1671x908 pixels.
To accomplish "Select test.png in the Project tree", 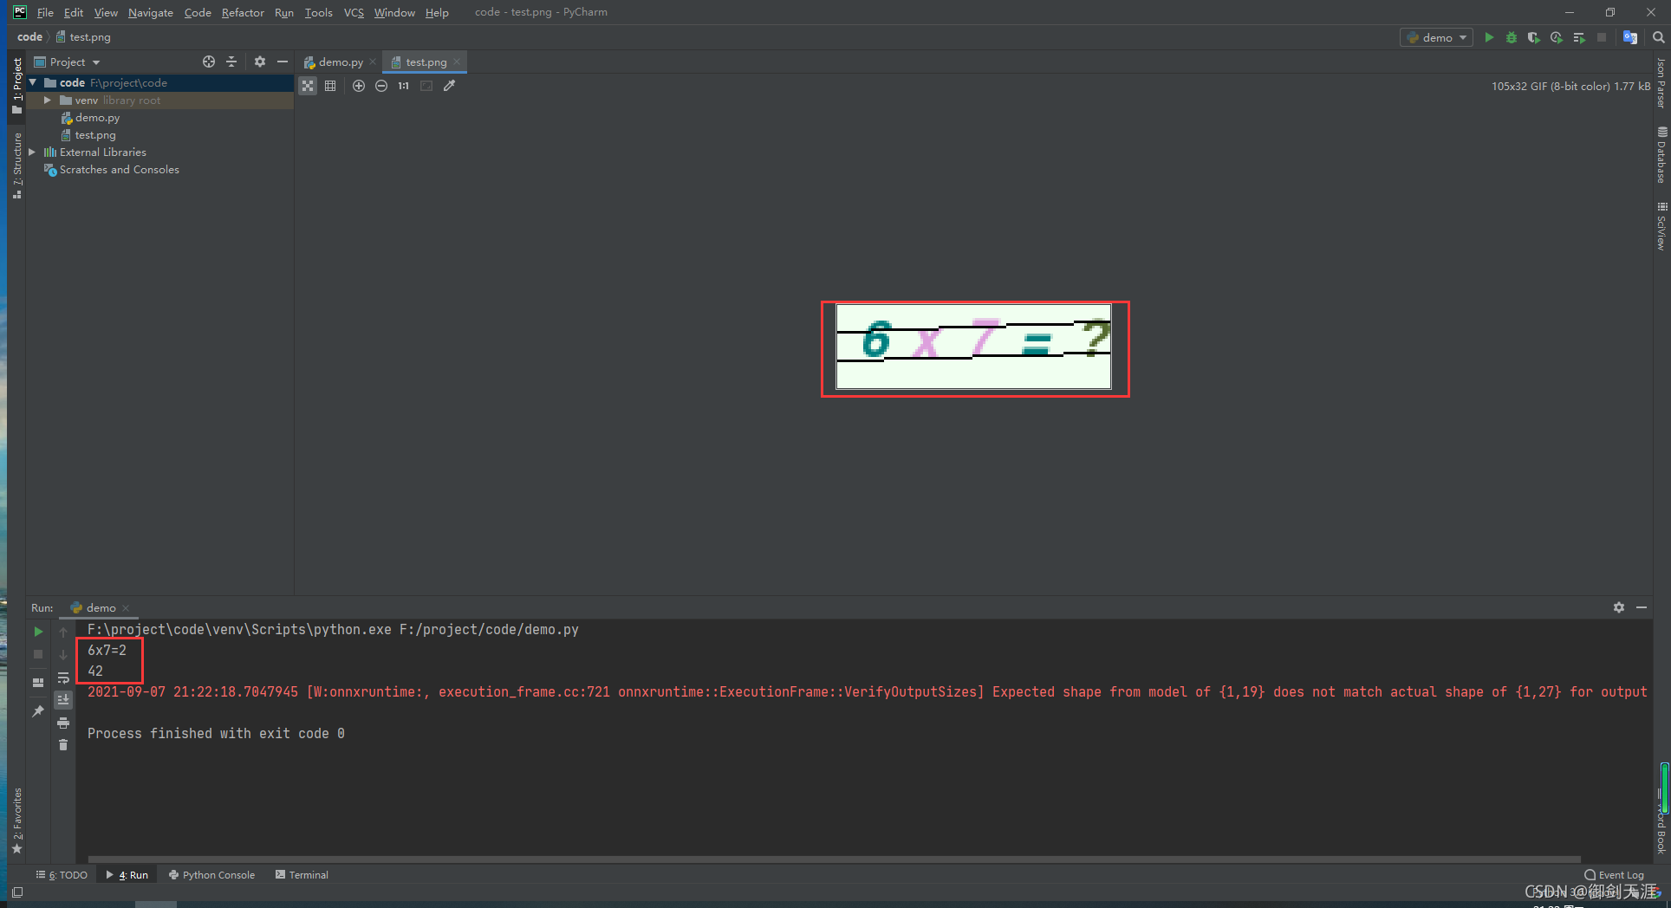I will [94, 135].
